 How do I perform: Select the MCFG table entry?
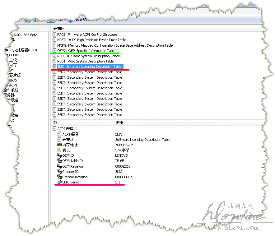click(115, 45)
